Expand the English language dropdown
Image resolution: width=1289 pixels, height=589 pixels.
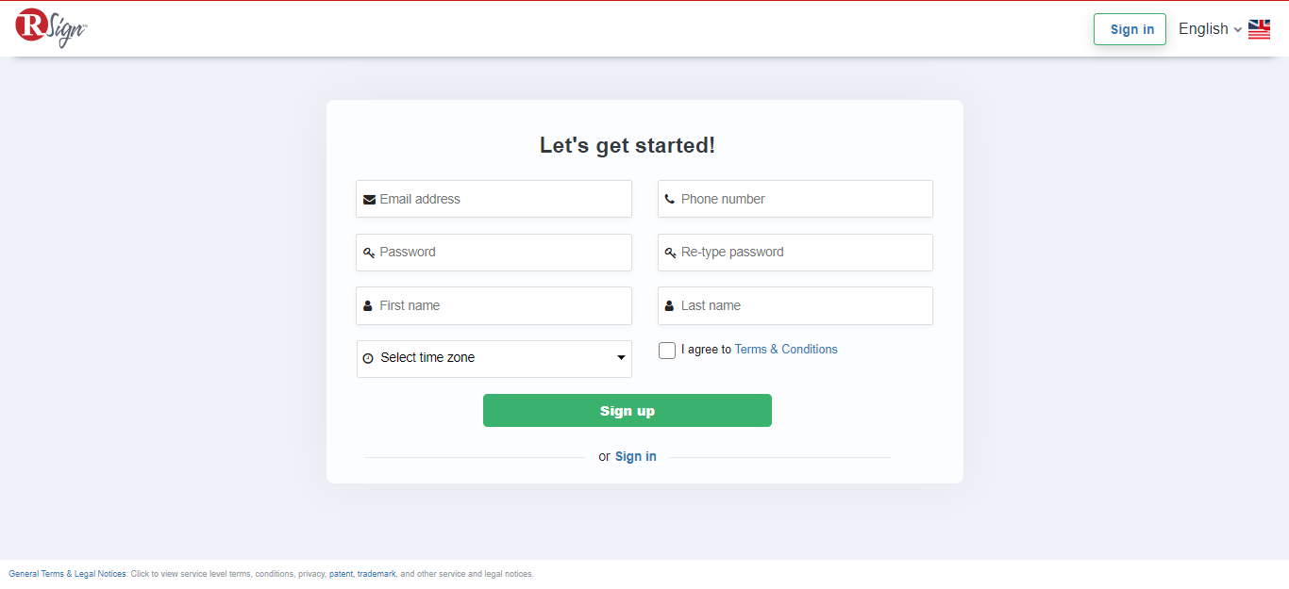1210,28
